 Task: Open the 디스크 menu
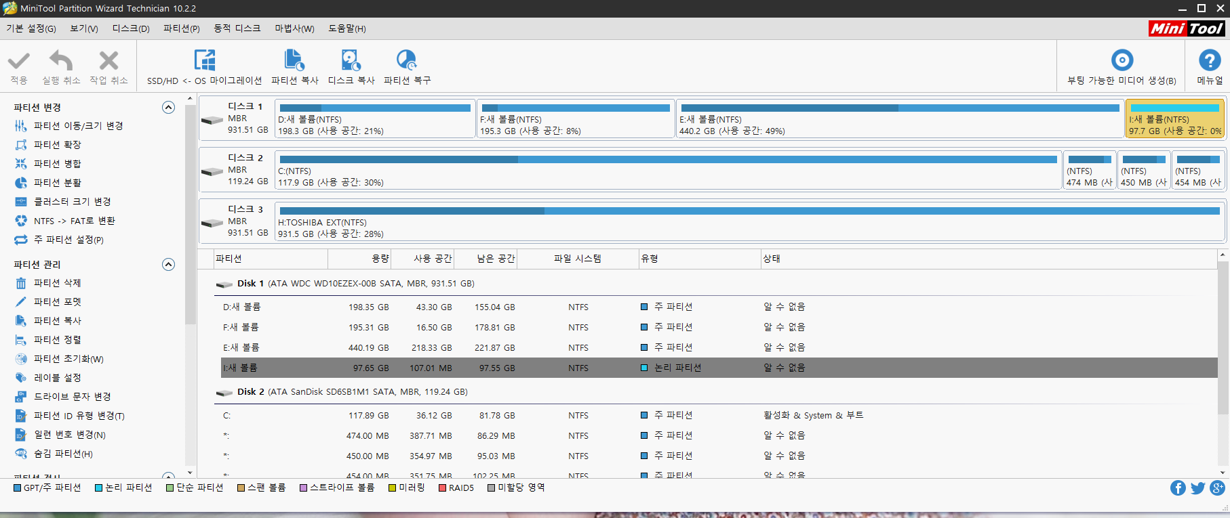click(x=131, y=28)
